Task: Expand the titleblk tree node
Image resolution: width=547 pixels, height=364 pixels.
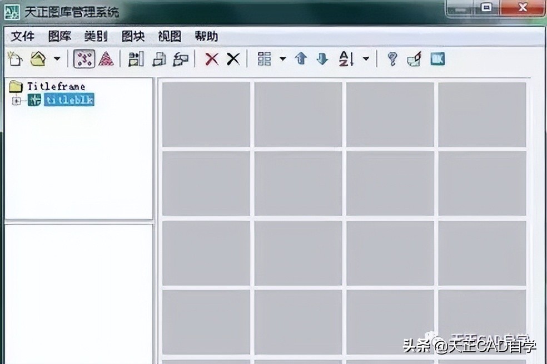Action: [17, 101]
